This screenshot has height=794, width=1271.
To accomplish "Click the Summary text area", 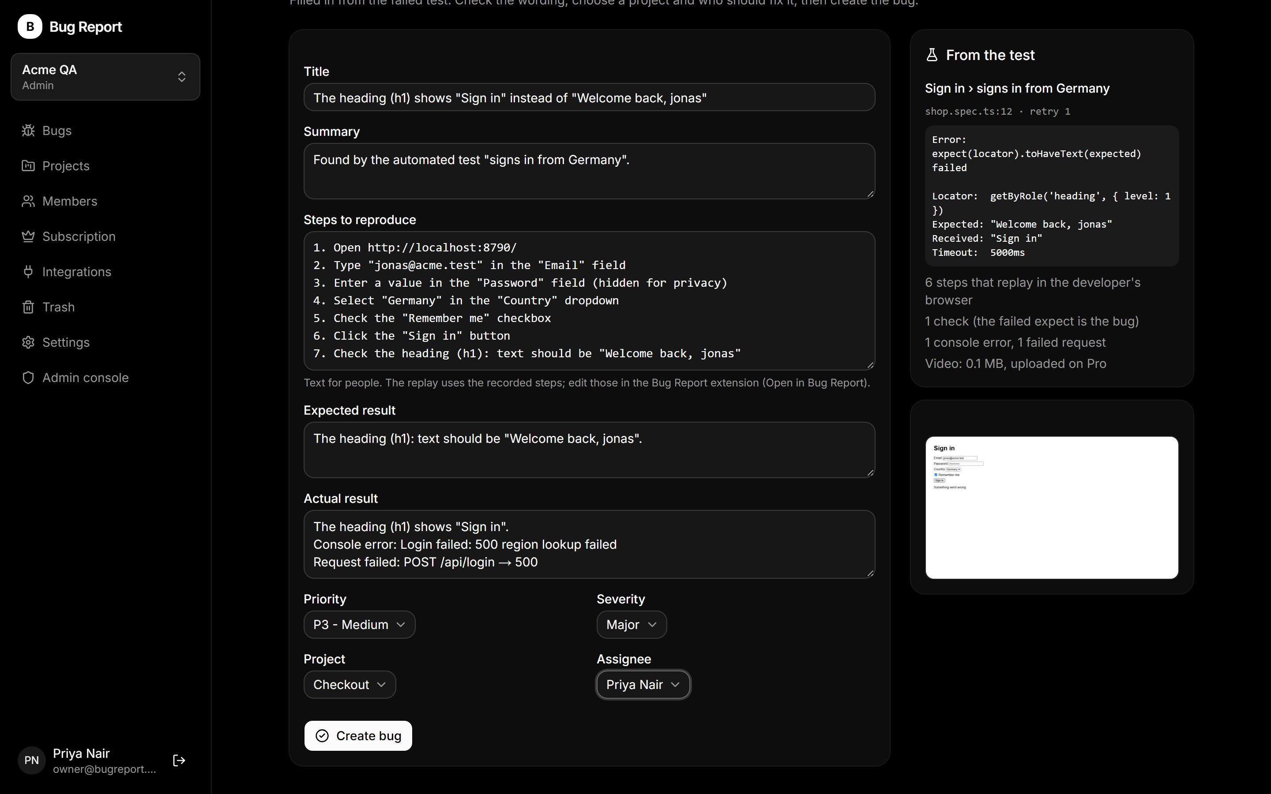I will [589, 171].
